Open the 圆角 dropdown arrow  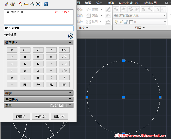[102, 16]
